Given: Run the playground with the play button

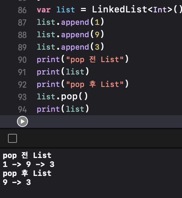Looking at the screenshot, I should 22,121.
